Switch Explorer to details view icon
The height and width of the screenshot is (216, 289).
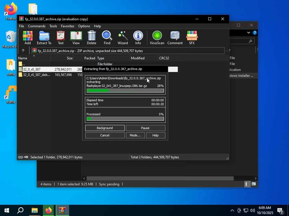[x=247, y=184]
